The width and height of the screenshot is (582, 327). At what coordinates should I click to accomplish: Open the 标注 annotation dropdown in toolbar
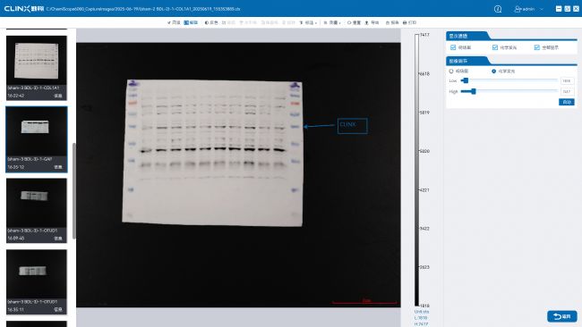[x=308, y=22]
